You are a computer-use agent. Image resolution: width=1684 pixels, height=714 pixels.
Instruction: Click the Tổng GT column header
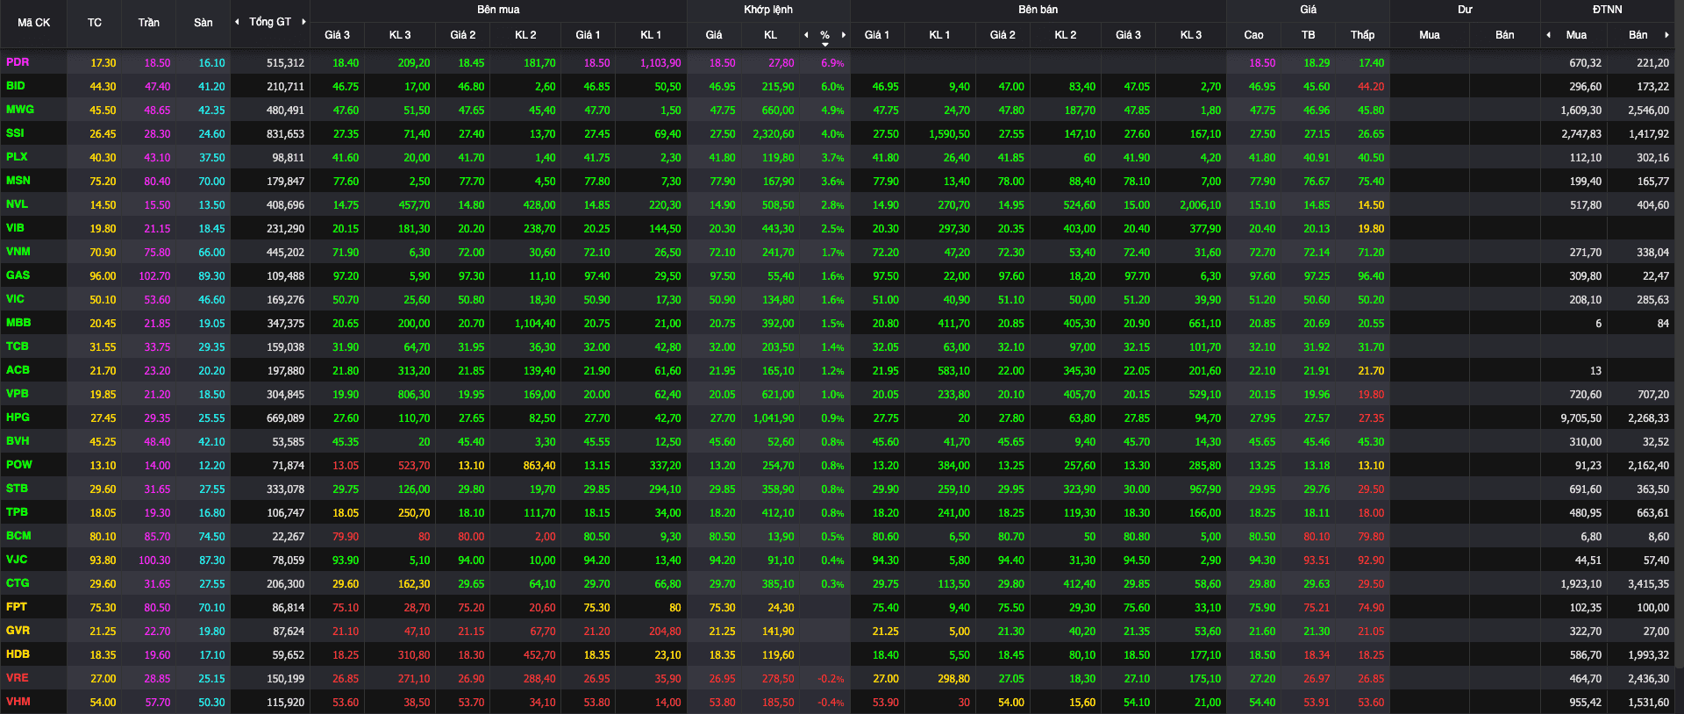(270, 22)
